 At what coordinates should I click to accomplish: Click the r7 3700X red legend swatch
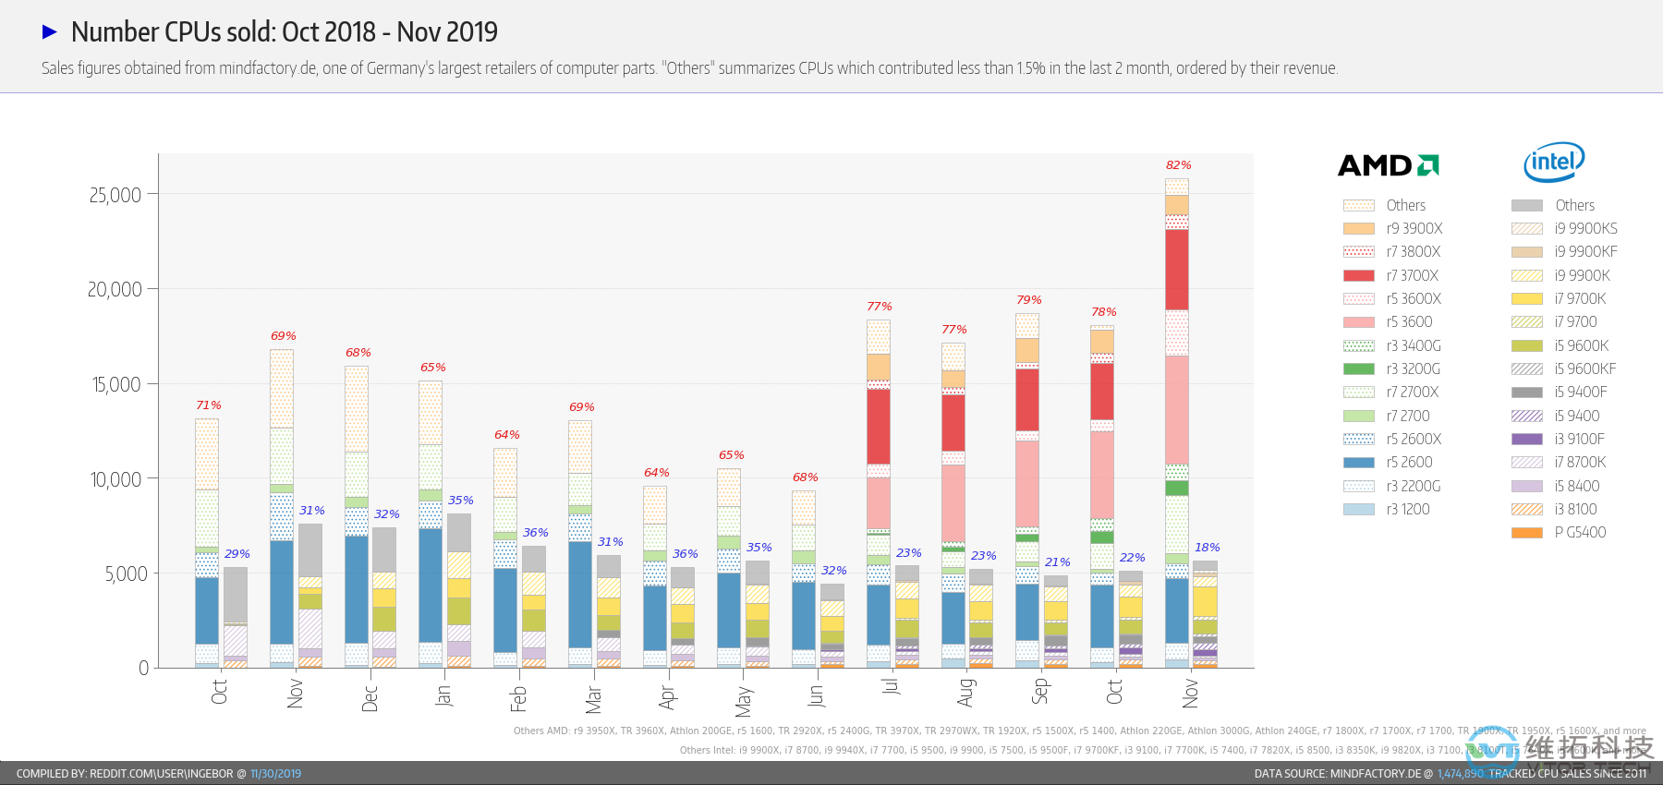(1359, 275)
